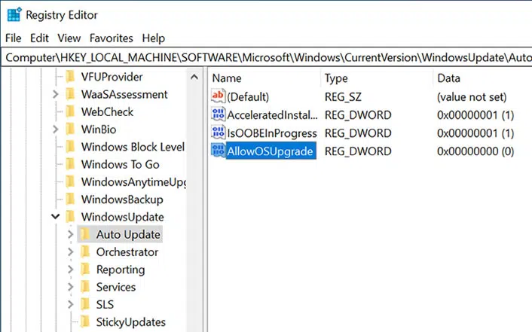Click the IsOOBEInProgress DWORD value icon
Viewport: 532px width, 332px height.
pos(218,132)
